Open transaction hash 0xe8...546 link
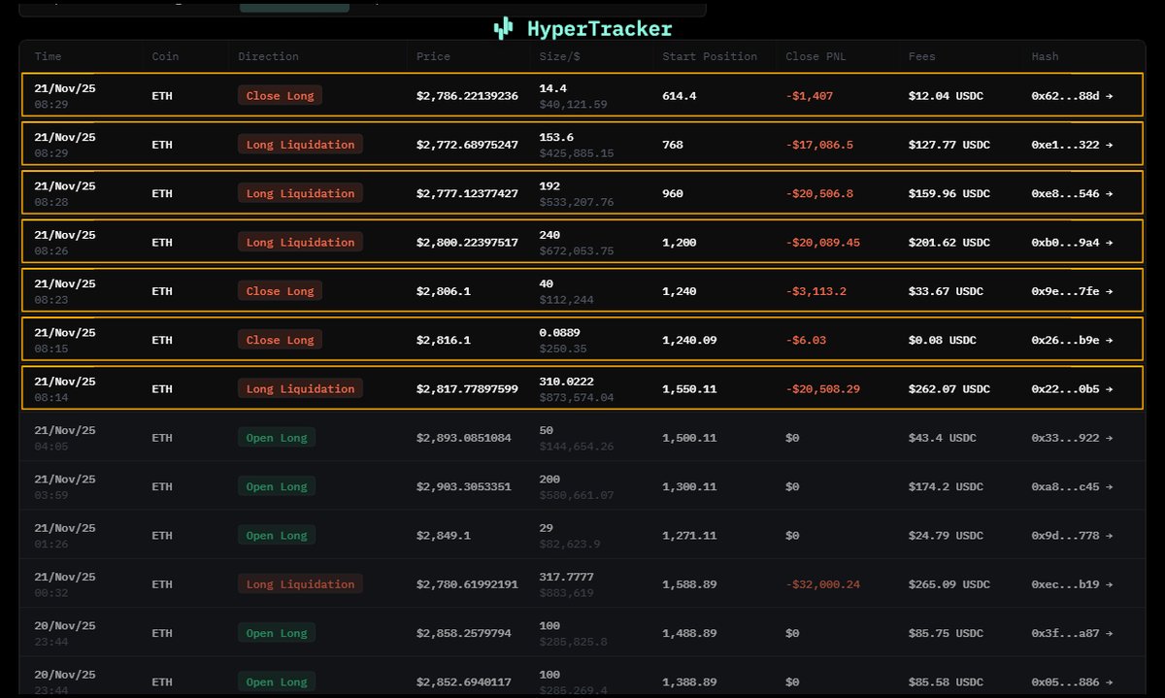This screenshot has height=698, width=1165. click(x=1072, y=193)
